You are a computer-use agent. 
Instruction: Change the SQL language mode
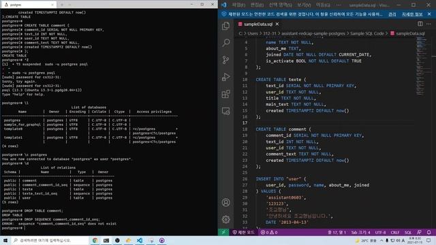tap(408, 232)
